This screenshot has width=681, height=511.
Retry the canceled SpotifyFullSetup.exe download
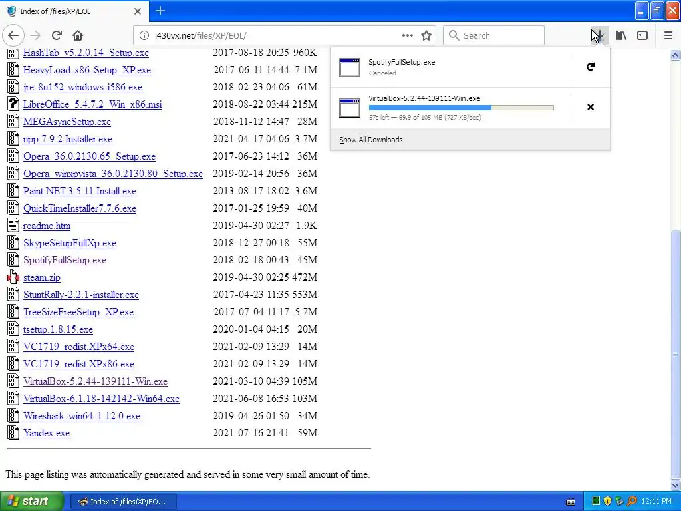point(591,67)
